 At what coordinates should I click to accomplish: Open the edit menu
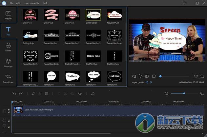18,3
